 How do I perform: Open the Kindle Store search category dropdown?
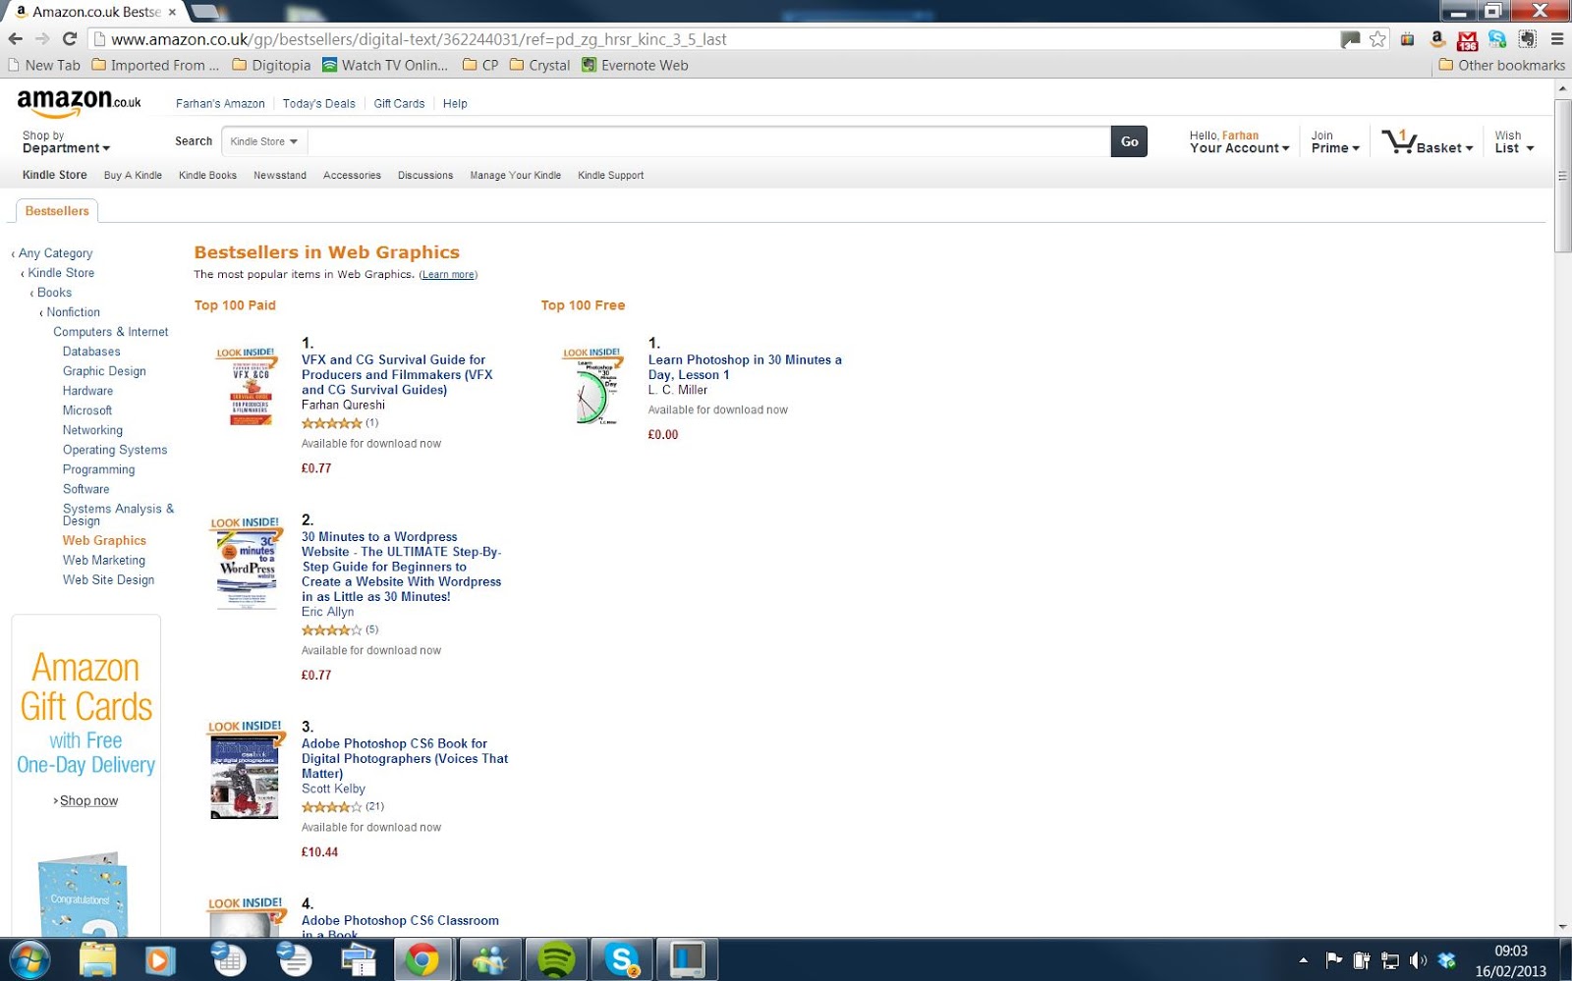pyautogui.click(x=265, y=141)
